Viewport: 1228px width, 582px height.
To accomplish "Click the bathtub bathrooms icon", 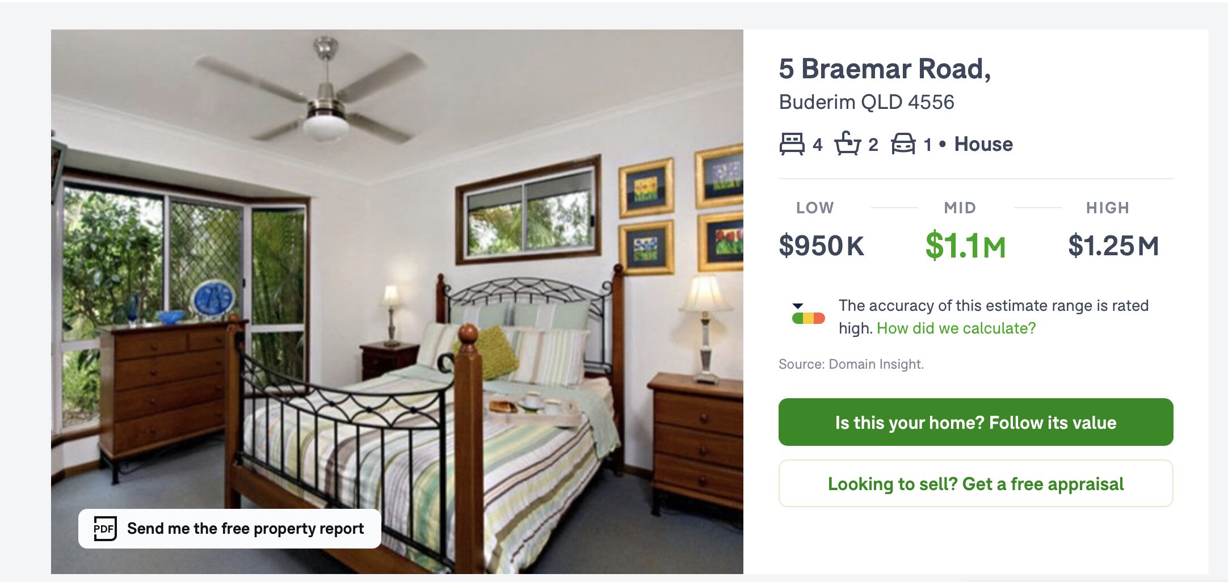I will (x=848, y=144).
